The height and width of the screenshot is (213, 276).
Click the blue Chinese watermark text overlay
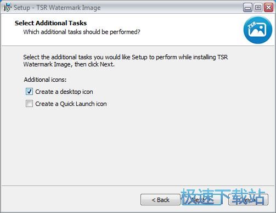point(223,197)
